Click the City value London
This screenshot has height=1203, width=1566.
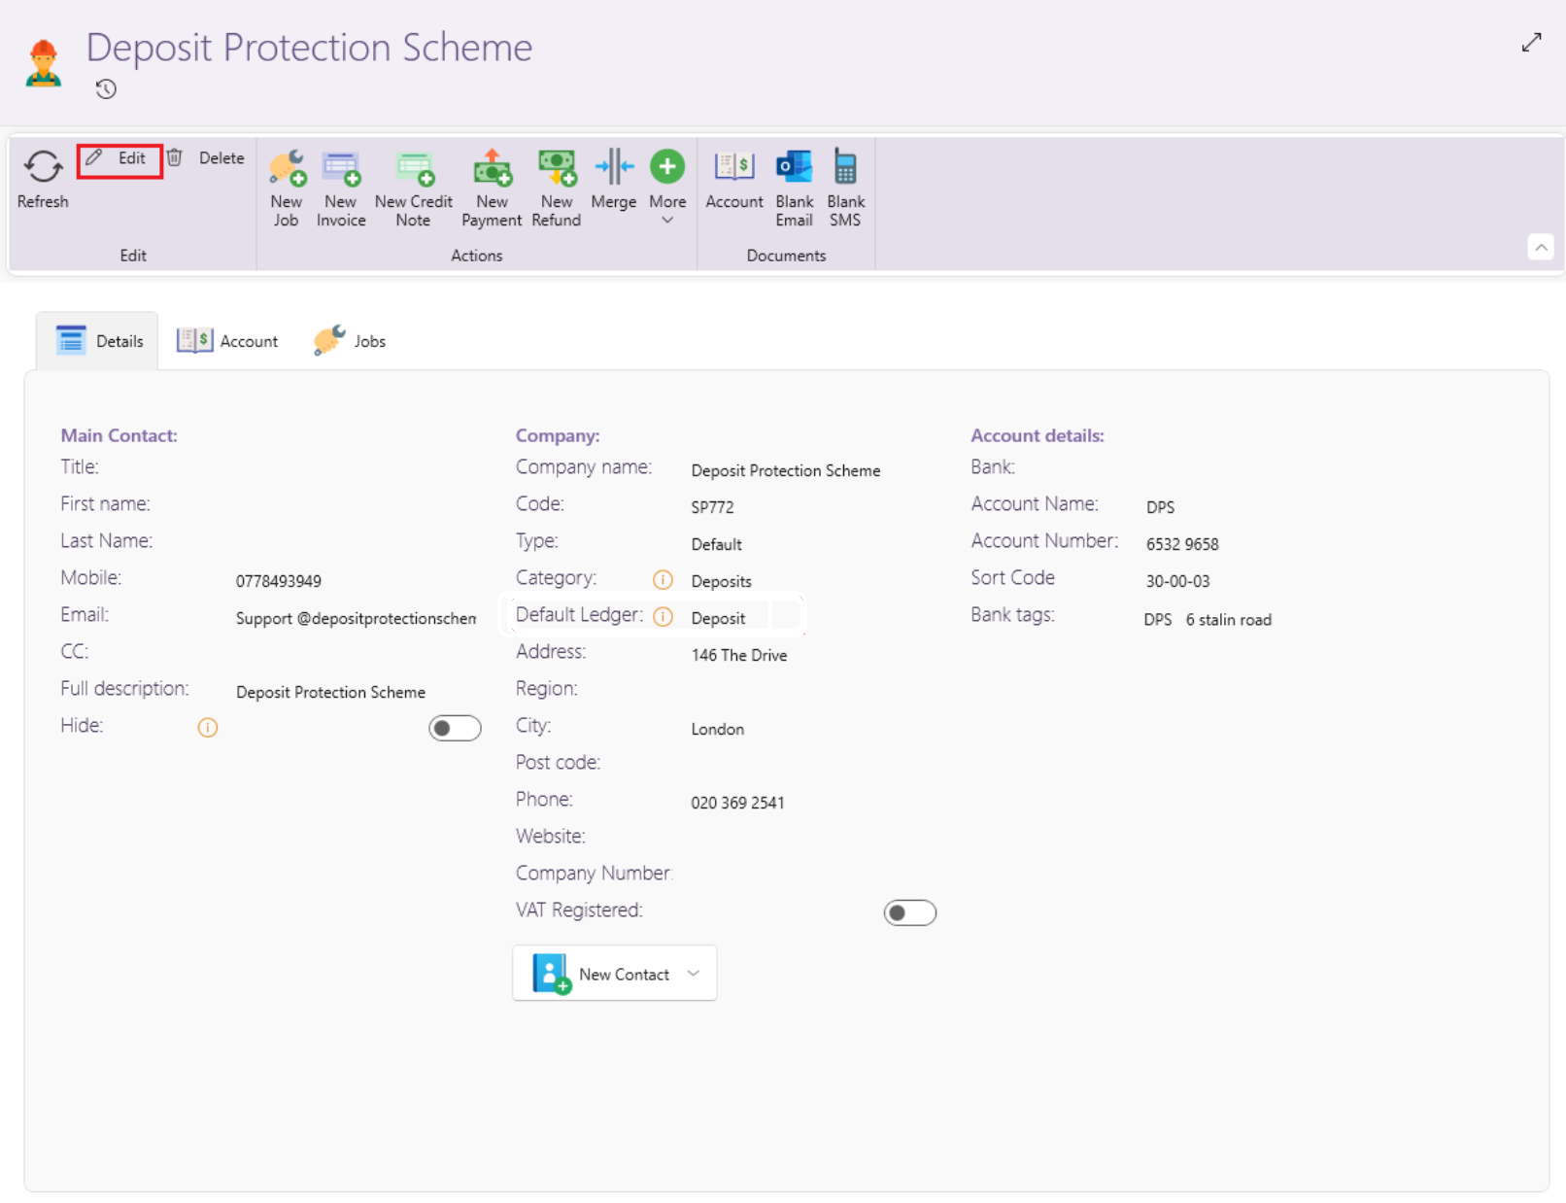tap(718, 729)
